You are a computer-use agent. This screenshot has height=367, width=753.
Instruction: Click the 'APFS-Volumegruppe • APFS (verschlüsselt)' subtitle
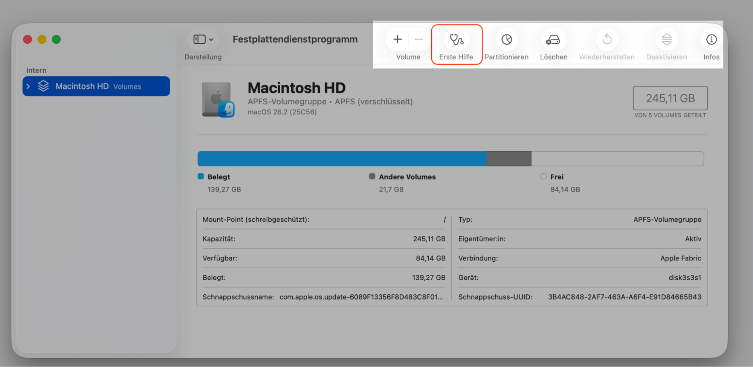click(330, 102)
